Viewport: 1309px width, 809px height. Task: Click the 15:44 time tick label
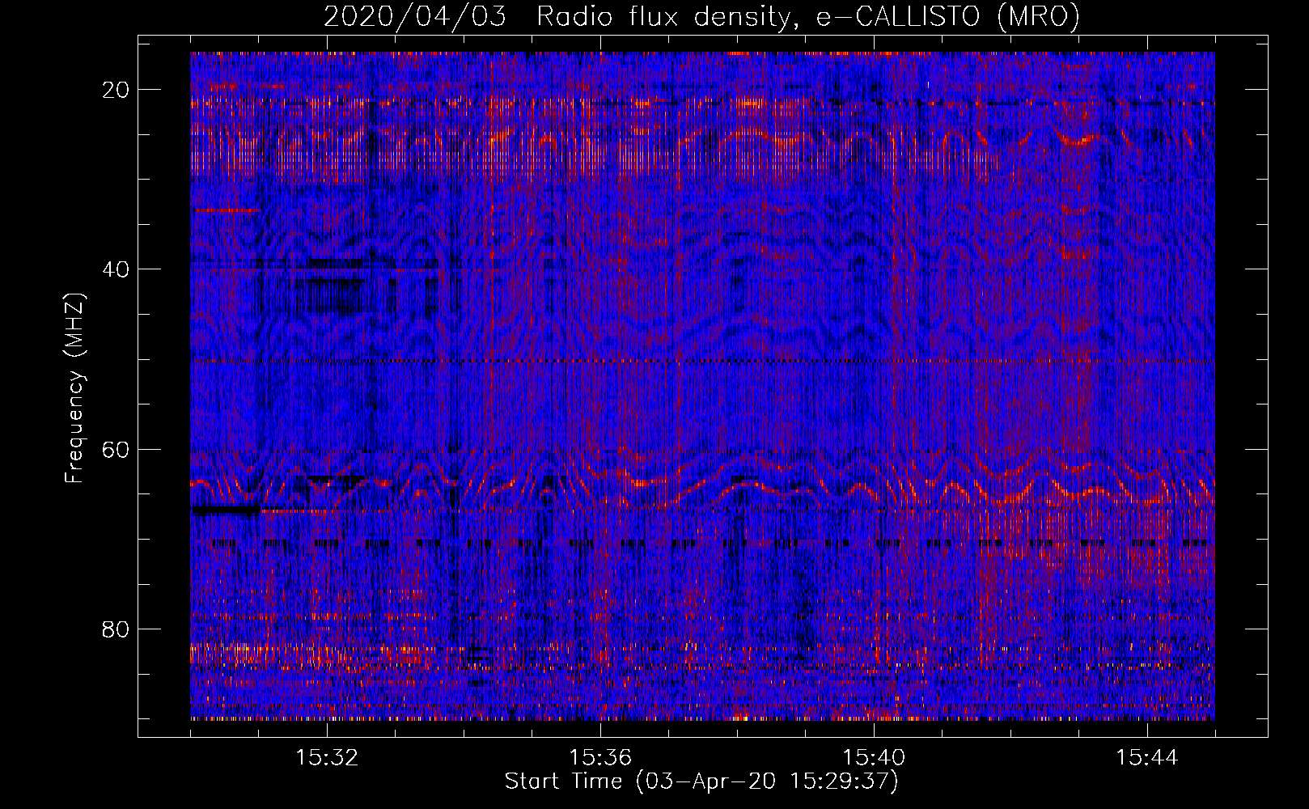click(1147, 758)
